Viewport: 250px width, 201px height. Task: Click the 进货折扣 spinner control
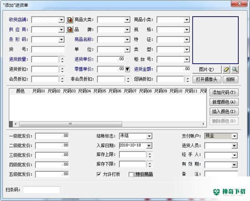pos(62,69)
